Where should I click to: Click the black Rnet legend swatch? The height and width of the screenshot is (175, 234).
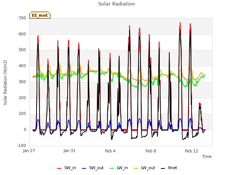click(163, 168)
